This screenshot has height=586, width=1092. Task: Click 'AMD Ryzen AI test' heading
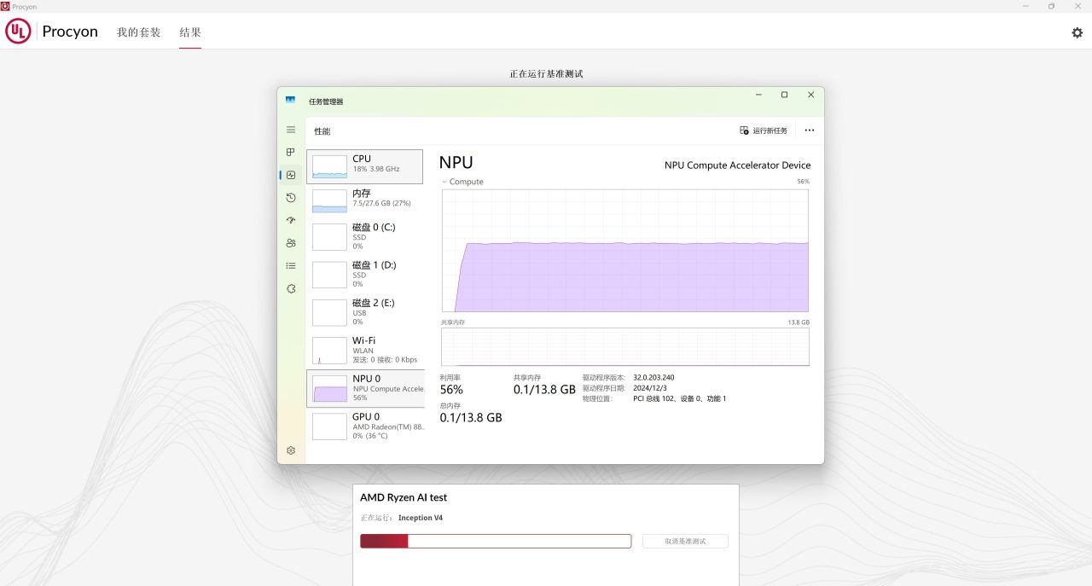(404, 497)
